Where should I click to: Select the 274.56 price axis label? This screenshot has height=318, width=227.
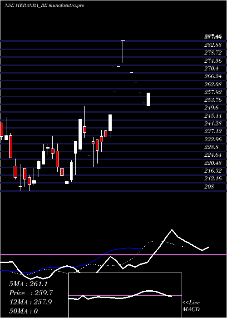click(x=213, y=60)
